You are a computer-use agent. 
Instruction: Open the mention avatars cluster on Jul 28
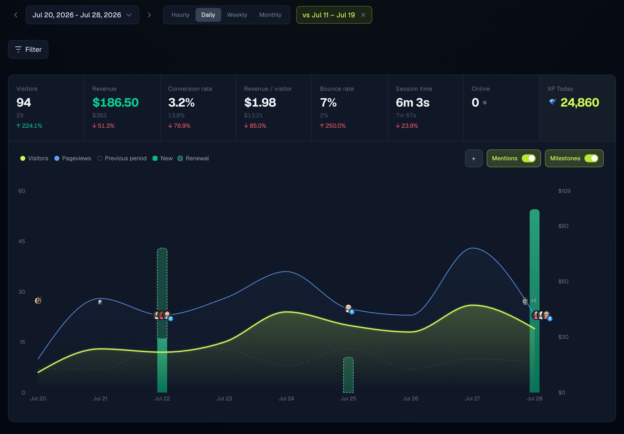(542, 316)
